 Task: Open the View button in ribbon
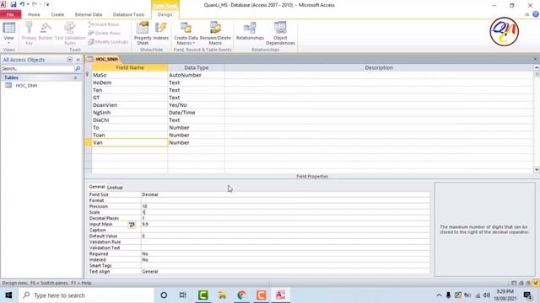(8, 34)
